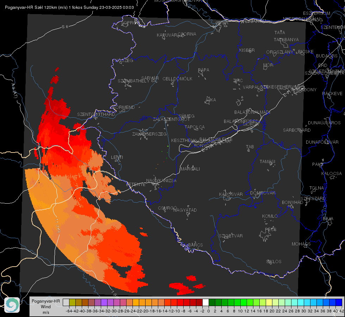
Task: Pick the light gray swatch starting the legend
Action: pos(66,302)
